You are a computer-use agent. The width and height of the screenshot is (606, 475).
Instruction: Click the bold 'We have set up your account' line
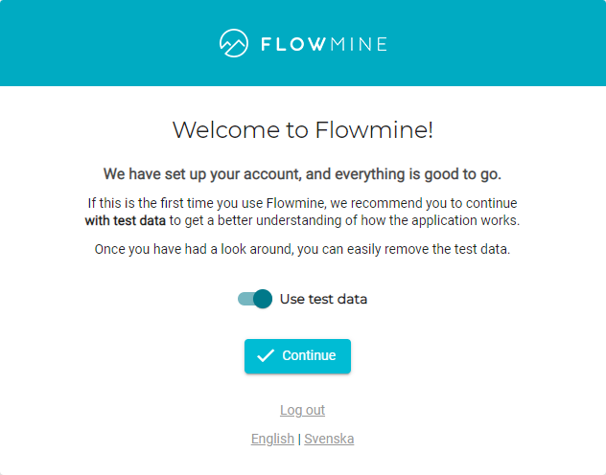point(302,174)
